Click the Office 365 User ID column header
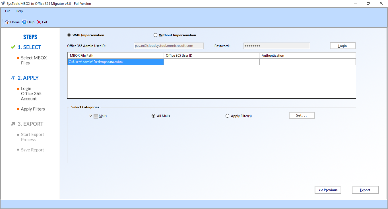Viewport: 388px width, 209px height. coord(212,56)
